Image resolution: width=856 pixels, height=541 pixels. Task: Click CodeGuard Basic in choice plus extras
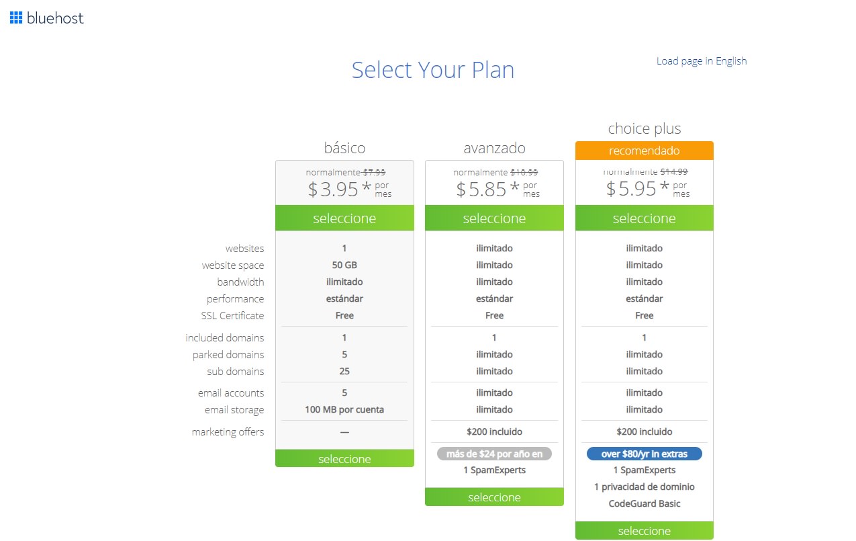coord(644,503)
